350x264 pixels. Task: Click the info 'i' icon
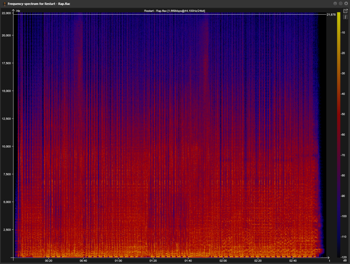(345, 17)
